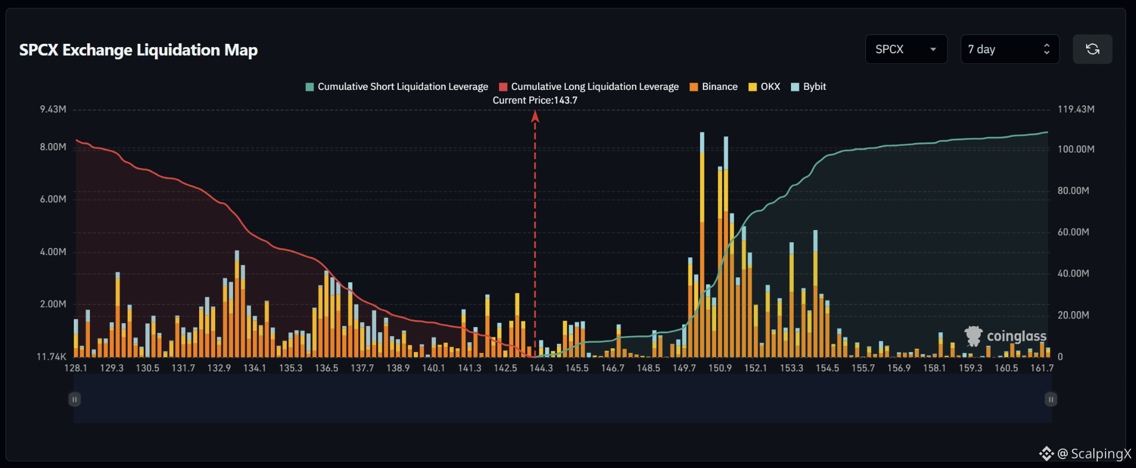The image size is (1136, 468).
Task: Click the '130.5' price axis label
Action: tap(148, 368)
